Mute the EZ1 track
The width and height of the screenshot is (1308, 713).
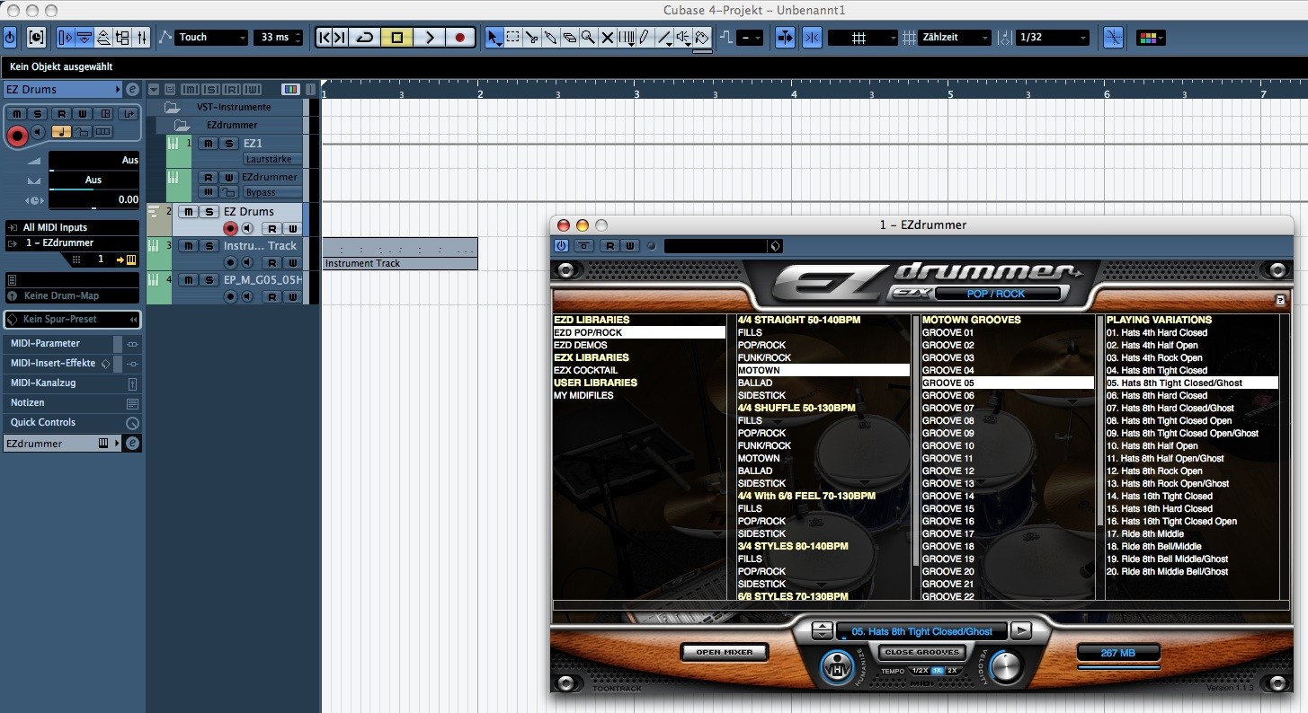point(208,144)
